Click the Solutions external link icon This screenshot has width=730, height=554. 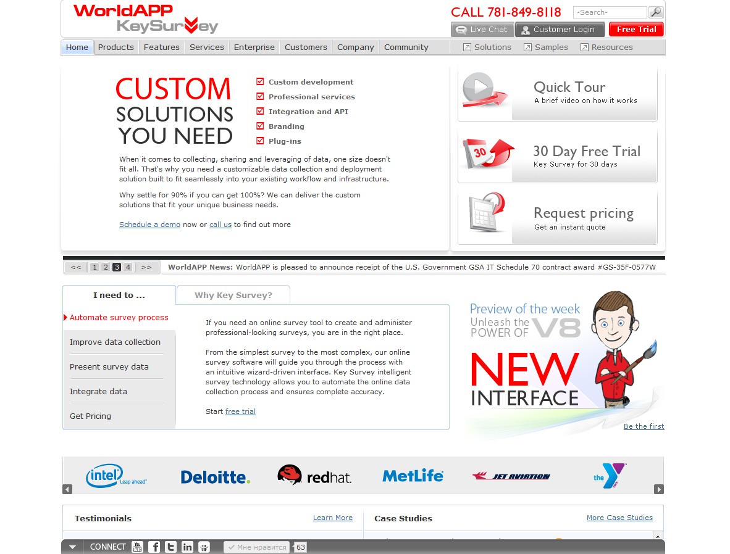467,47
